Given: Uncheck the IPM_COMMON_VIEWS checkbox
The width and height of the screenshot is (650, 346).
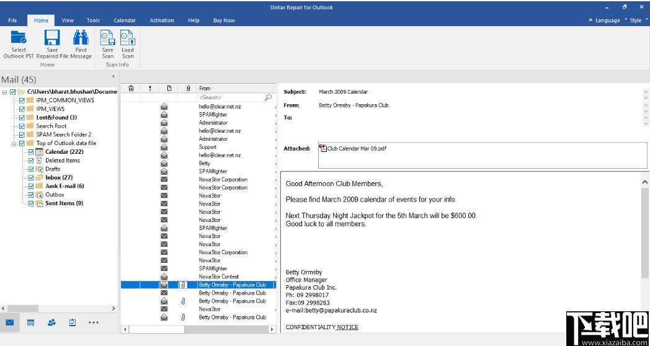Looking at the screenshot, I should coord(22,100).
